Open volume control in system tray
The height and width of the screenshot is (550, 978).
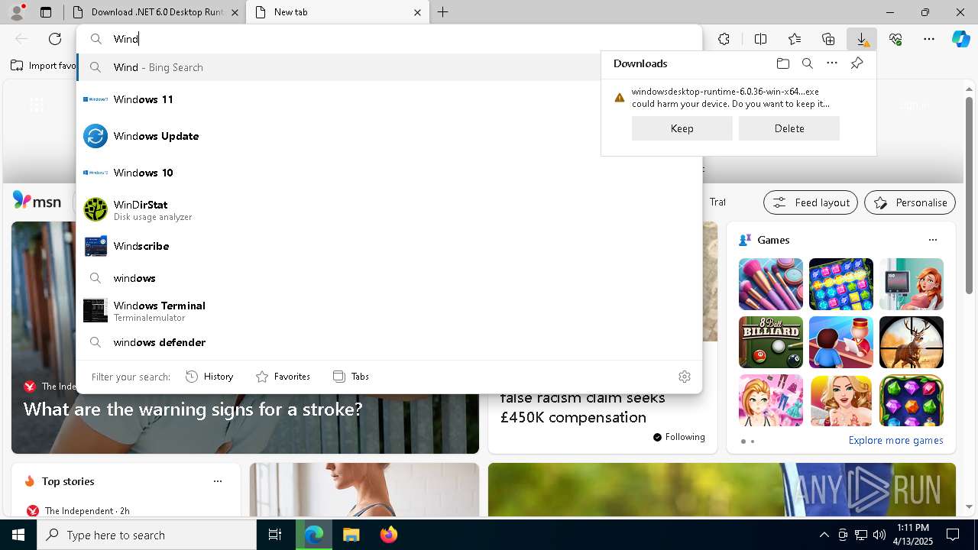tap(879, 535)
